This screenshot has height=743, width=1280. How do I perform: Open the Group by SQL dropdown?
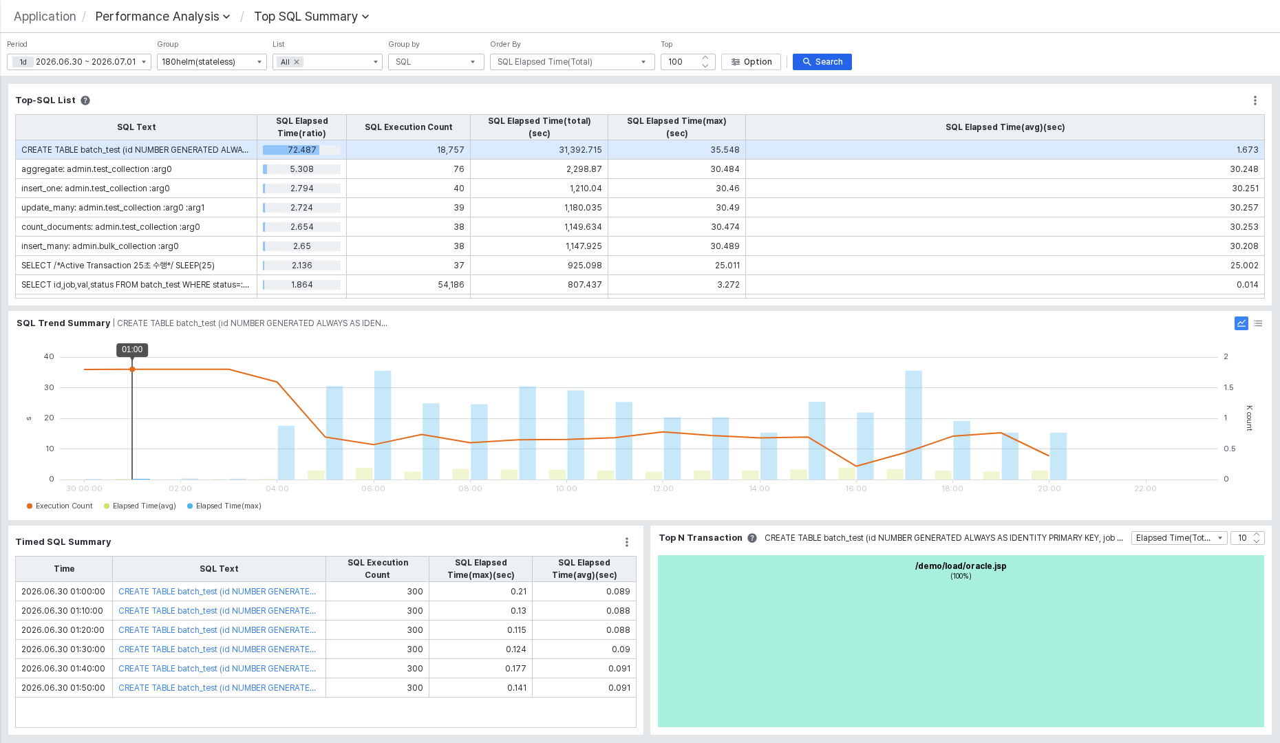pyautogui.click(x=436, y=62)
